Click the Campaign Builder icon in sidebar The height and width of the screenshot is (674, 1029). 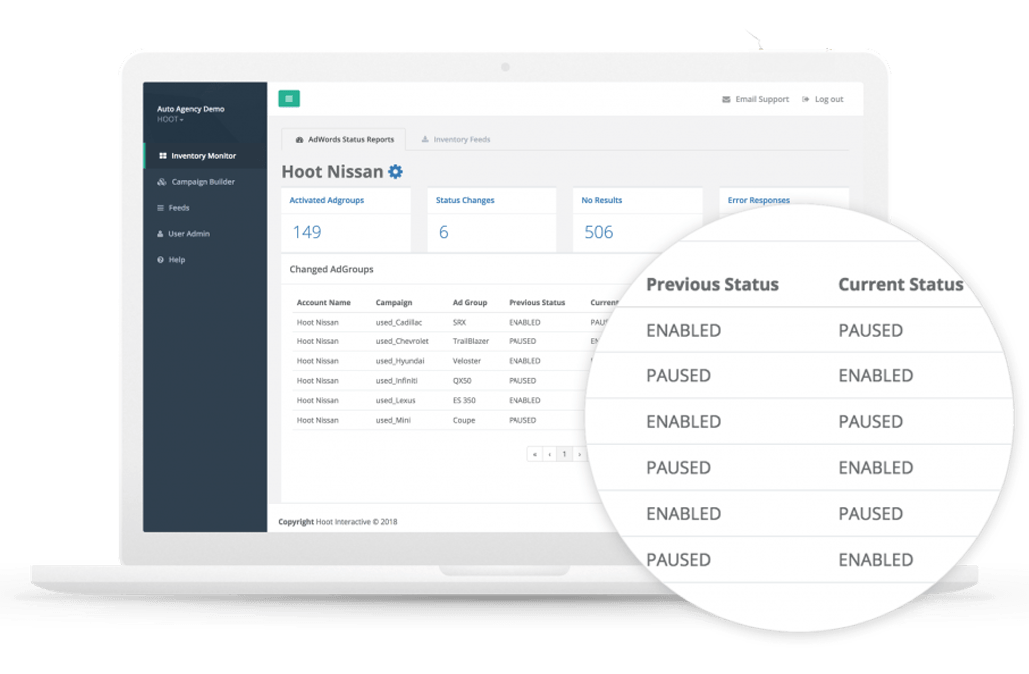point(162,182)
